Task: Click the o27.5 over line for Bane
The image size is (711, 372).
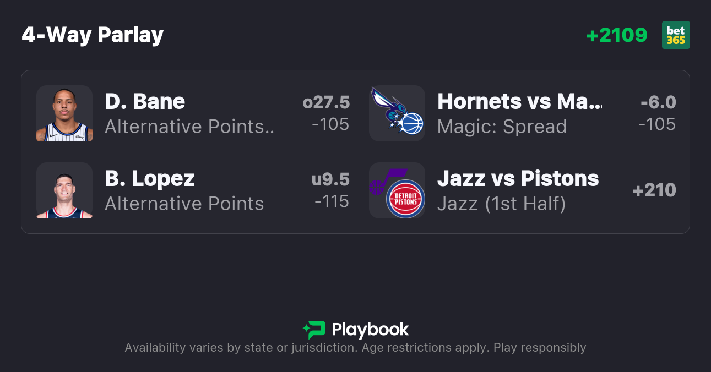Action: point(326,102)
